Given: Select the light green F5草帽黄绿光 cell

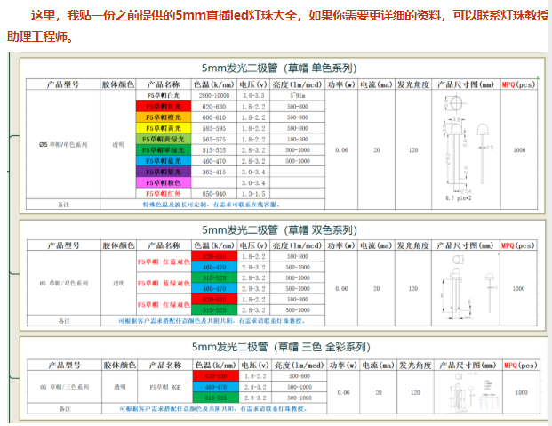Looking at the screenshot, I should 164,139.
